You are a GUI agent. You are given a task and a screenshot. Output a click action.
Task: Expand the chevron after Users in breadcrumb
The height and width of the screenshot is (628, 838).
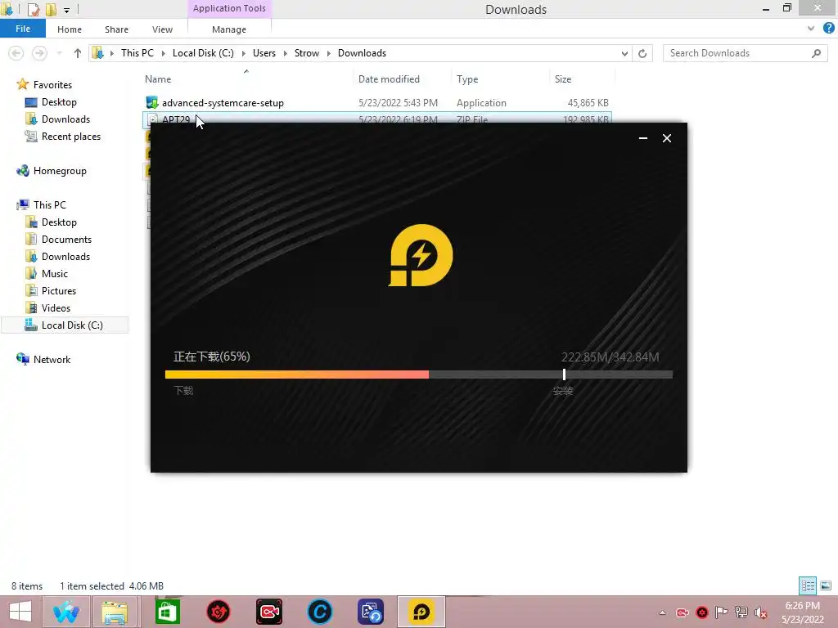point(286,53)
